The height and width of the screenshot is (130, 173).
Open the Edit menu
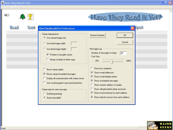[8, 7]
